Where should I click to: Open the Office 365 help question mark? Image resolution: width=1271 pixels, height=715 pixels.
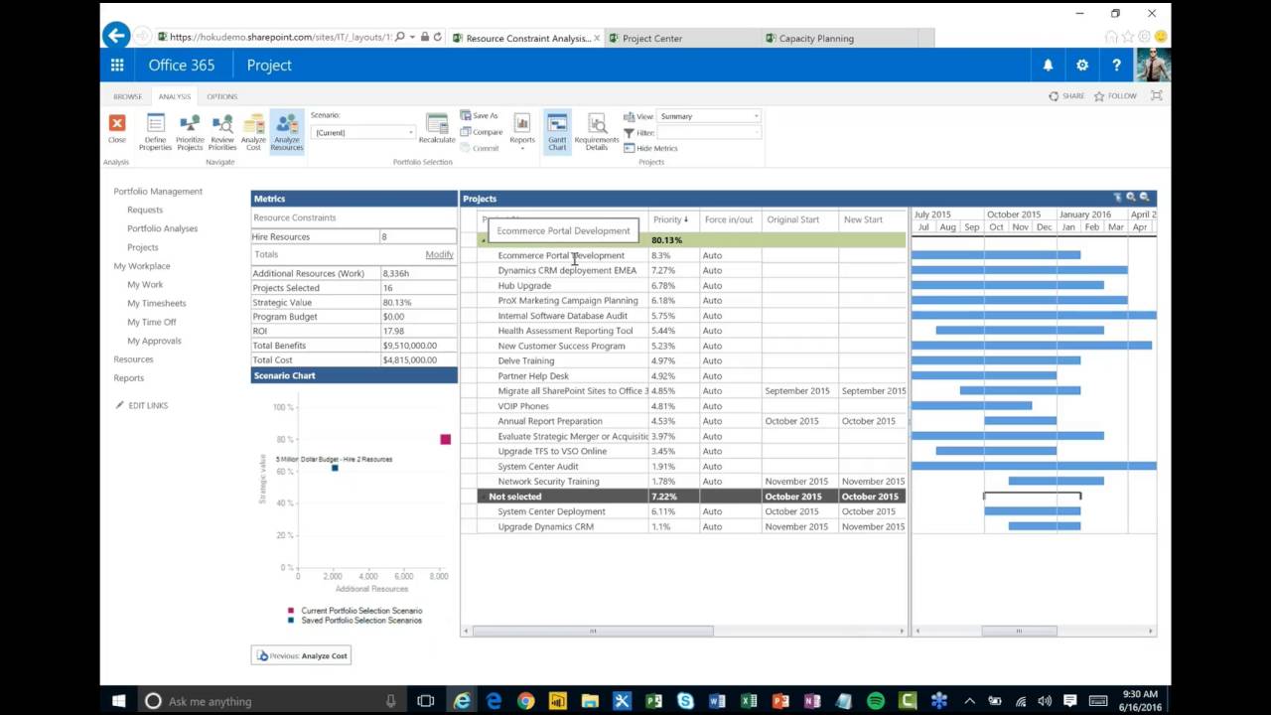point(1116,66)
